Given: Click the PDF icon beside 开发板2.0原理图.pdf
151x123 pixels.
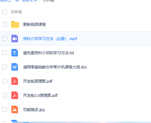Looking at the screenshot, I should (x=15, y=95).
